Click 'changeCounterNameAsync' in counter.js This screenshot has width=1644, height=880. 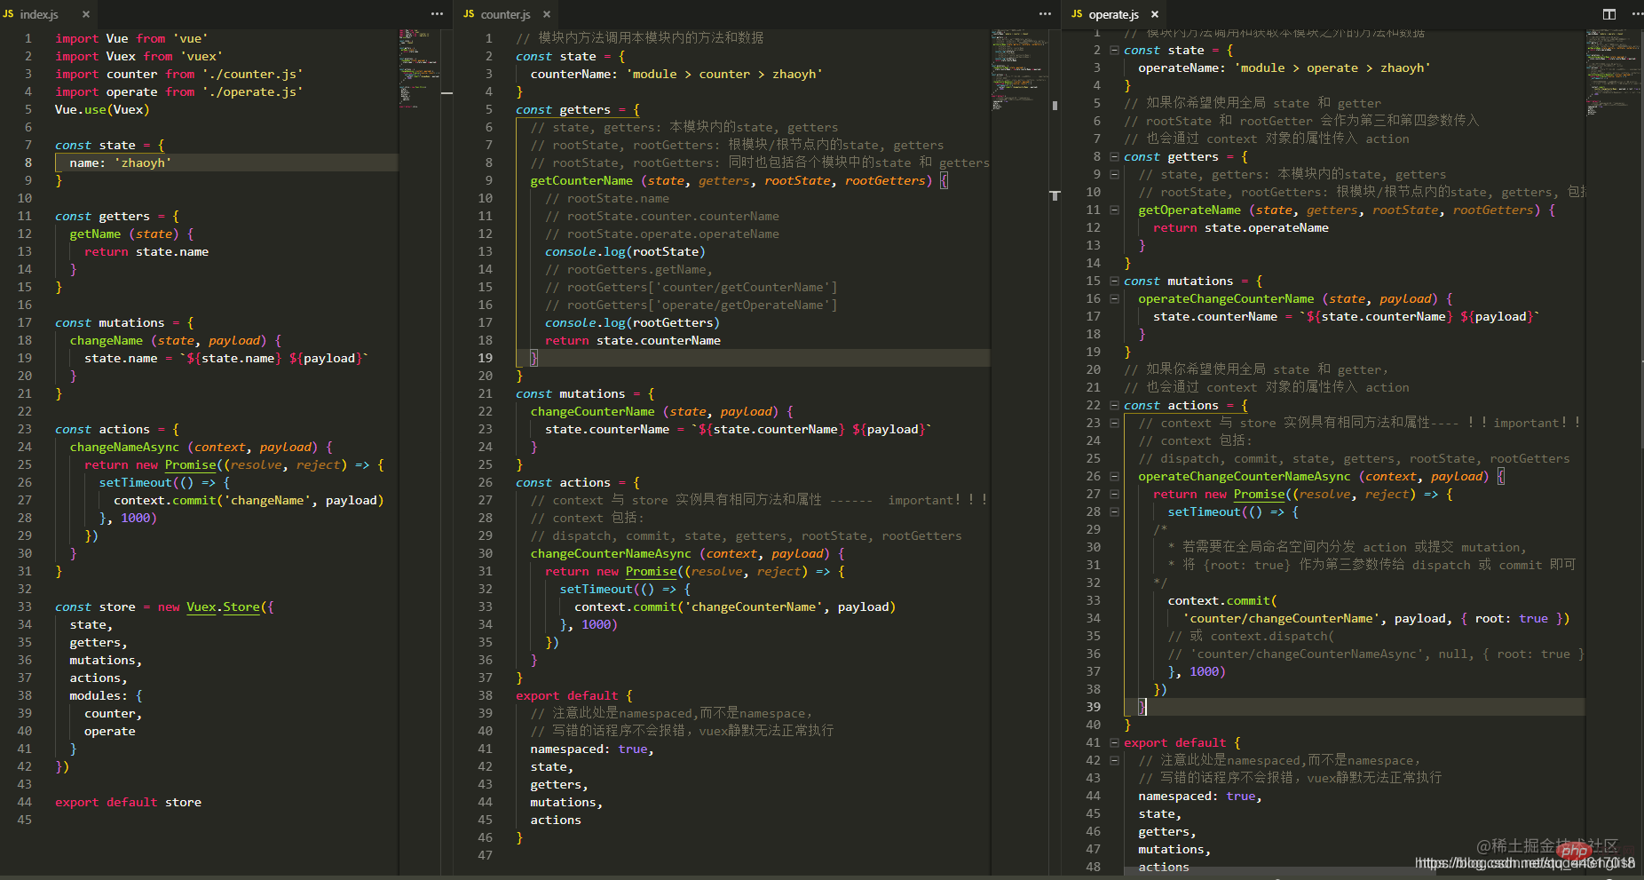tap(611, 554)
